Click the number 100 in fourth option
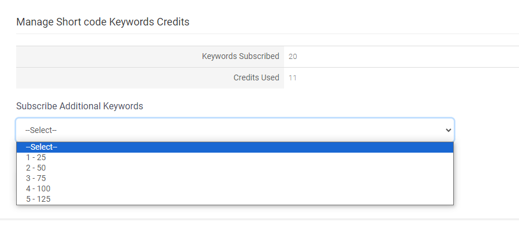Screen dimensions: 519x244 (x=44, y=188)
